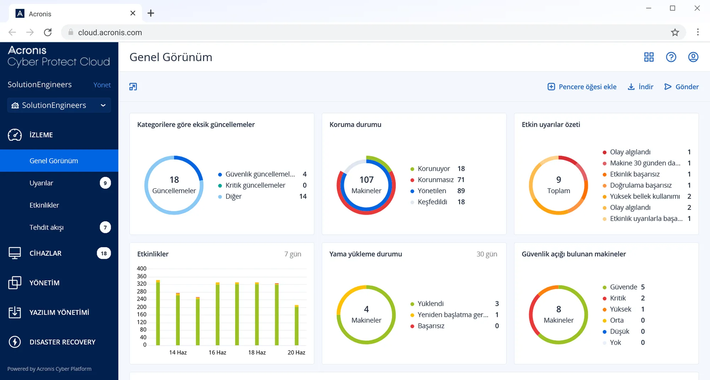The height and width of the screenshot is (380, 710).
Task: Open the apps grid icon near Genel Görünüm
Action: (x=649, y=57)
